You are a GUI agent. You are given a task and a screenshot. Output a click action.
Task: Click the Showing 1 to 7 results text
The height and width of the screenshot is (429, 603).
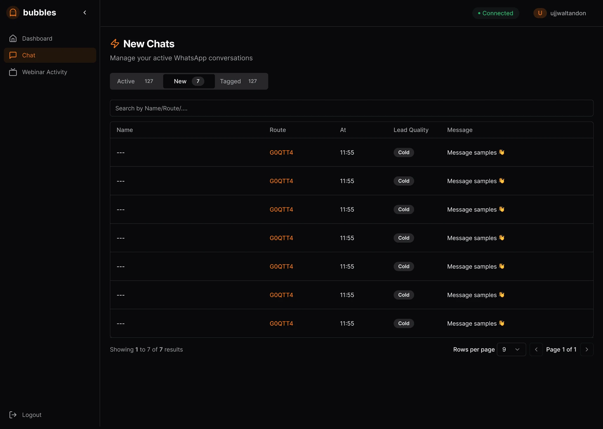[146, 349]
